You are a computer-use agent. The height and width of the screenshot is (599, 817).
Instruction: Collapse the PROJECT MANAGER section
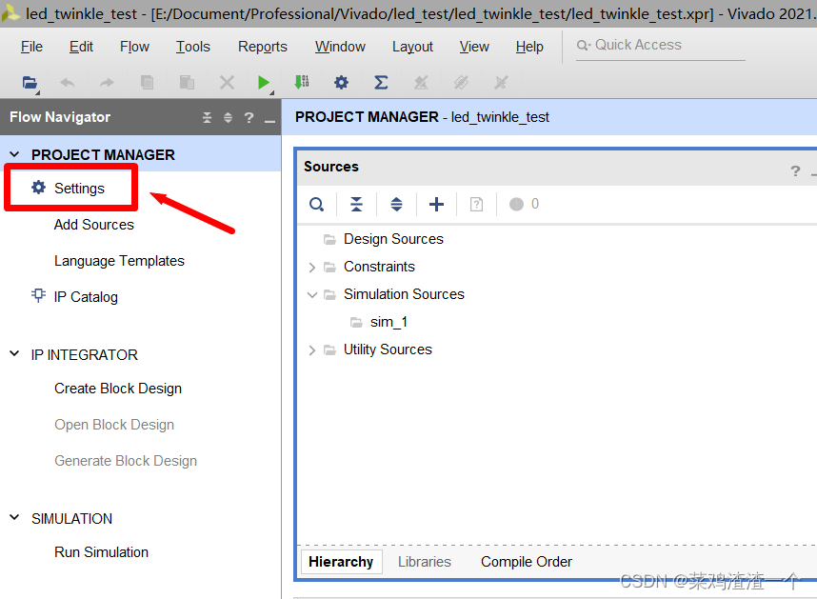14,154
